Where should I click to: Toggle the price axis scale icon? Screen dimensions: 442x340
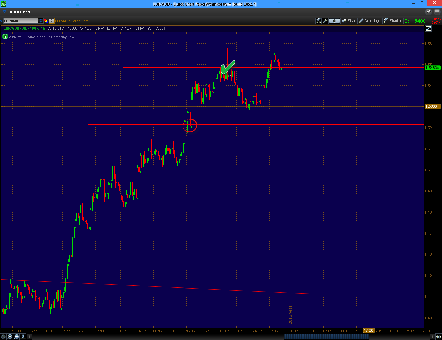[429, 28]
